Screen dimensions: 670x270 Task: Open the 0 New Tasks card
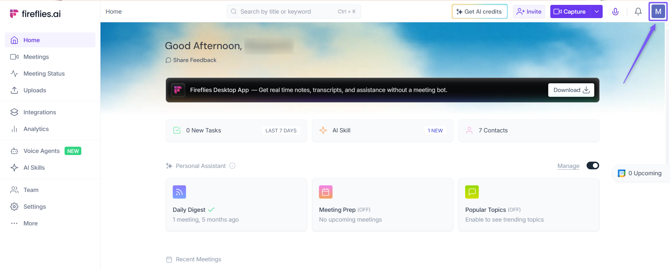(236, 130)
